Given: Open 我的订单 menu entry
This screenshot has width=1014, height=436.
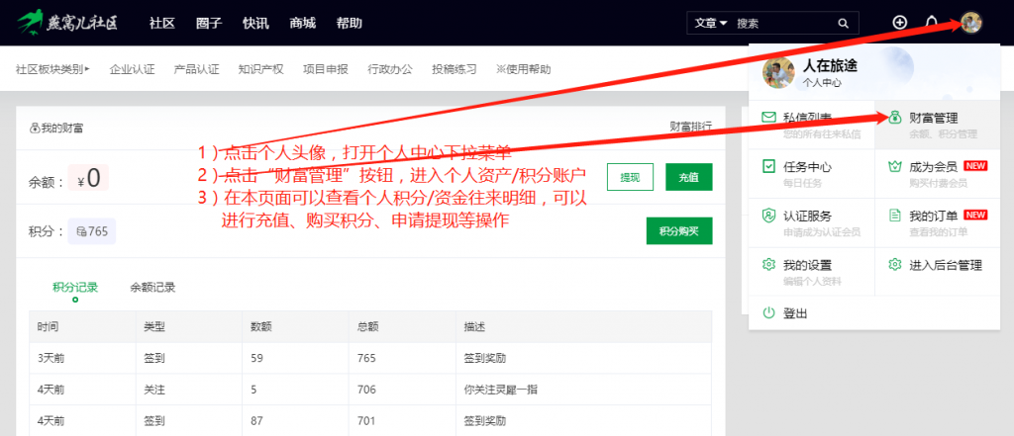Looking at the screenshot, I should coord(937,222).
